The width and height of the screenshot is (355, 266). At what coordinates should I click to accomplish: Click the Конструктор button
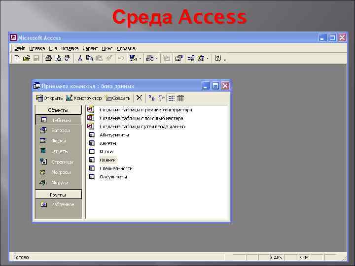(x=84, y=98)
